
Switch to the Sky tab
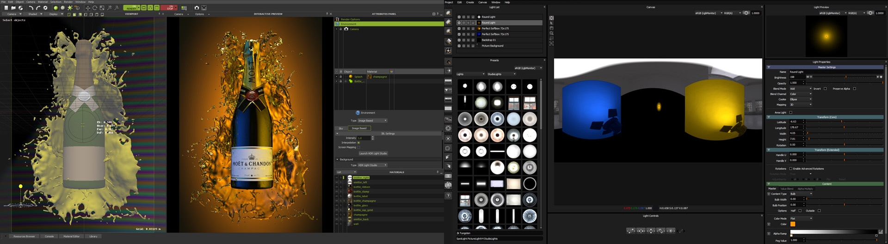click(341, 128)
